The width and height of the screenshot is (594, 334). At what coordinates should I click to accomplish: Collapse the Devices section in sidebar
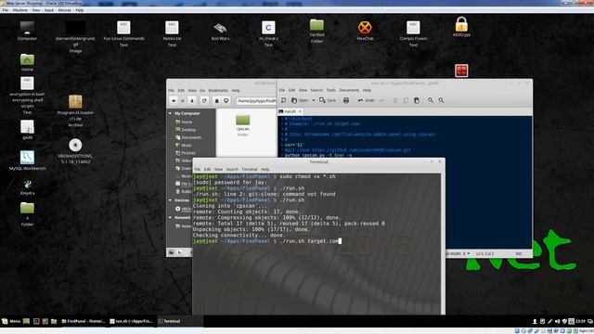[170, 200]
